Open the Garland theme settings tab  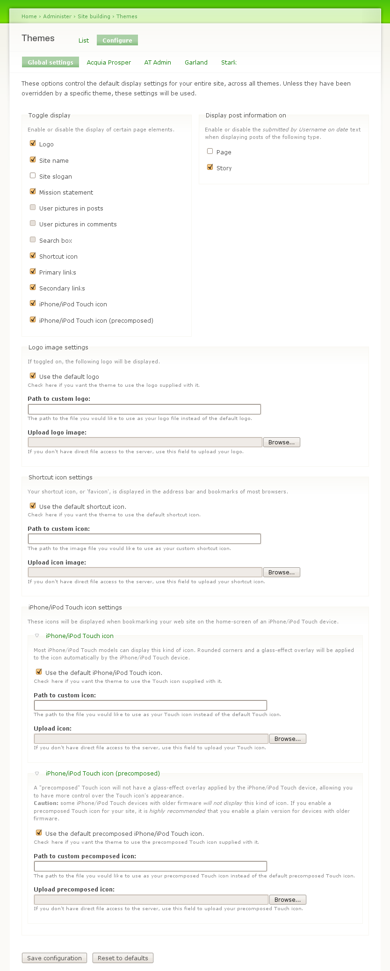196,63
